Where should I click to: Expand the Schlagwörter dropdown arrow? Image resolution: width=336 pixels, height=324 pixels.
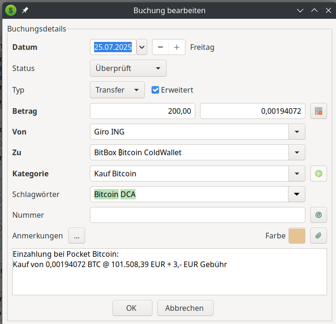(297, 194)
